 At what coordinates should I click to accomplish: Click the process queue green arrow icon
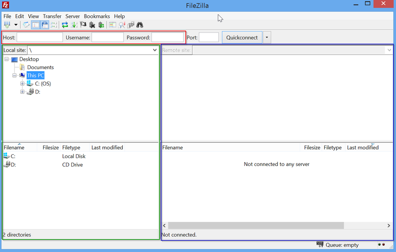click(x=74, y=25)
